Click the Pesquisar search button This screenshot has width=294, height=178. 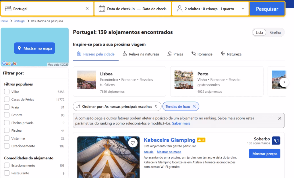(x=267, y=9)
